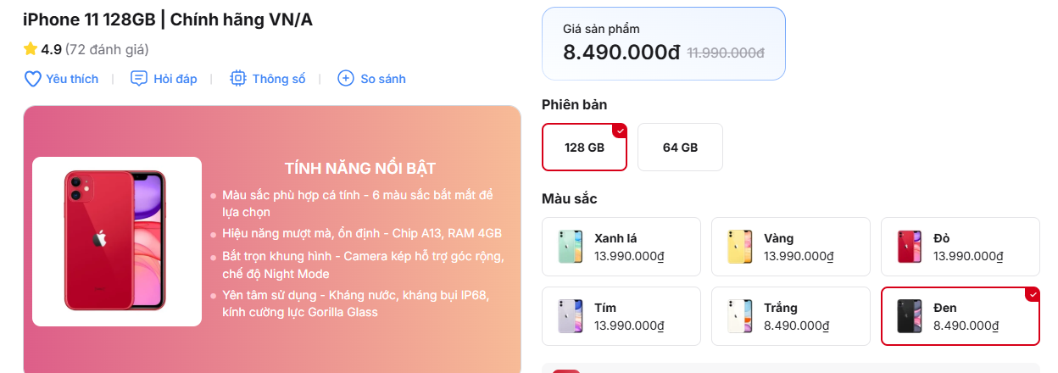This screenshot has height=373, width=1058.
Task: Click the chip icon for Thông số
Action: click(x=238, y=79)
